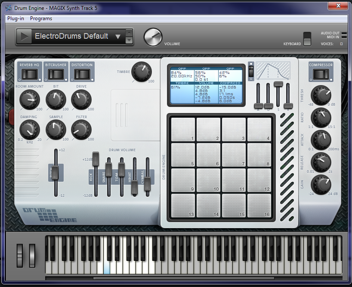The width and height of the screenshot is (352, 287).
Task: Click the BIT knob
Action: (56, 100)
